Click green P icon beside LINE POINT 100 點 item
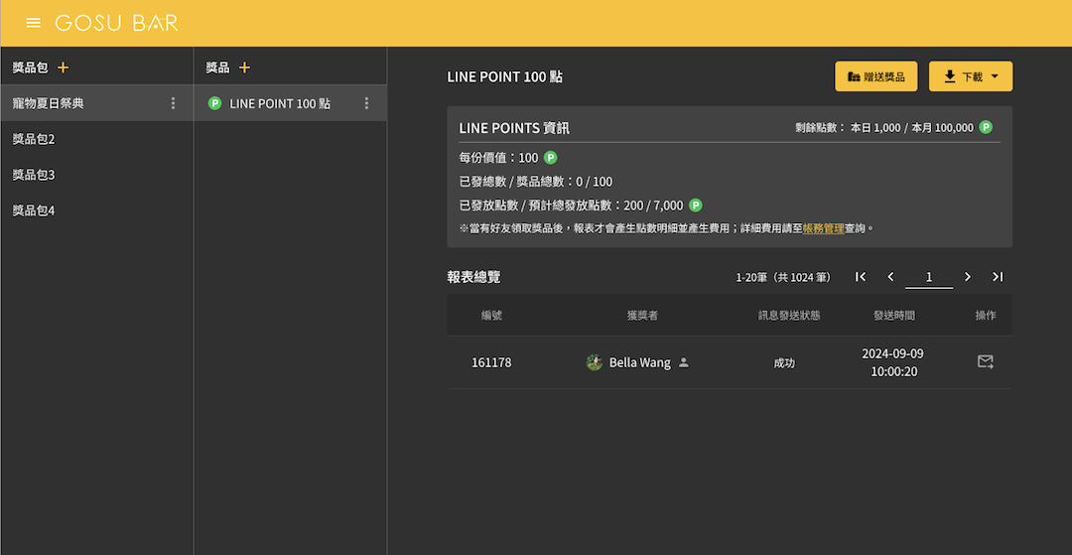The width and height of the screenshot is (1072, 555). tap(214, 103)
